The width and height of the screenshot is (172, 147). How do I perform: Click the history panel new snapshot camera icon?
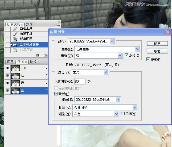46,55
